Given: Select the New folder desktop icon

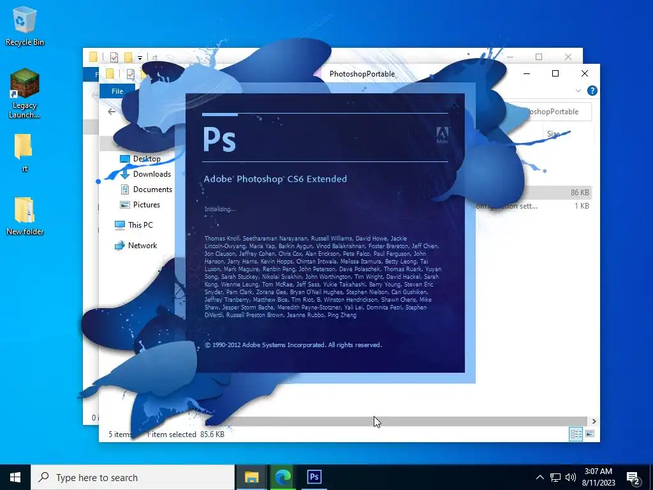Looking at the screenshot, I should (25, 216).
